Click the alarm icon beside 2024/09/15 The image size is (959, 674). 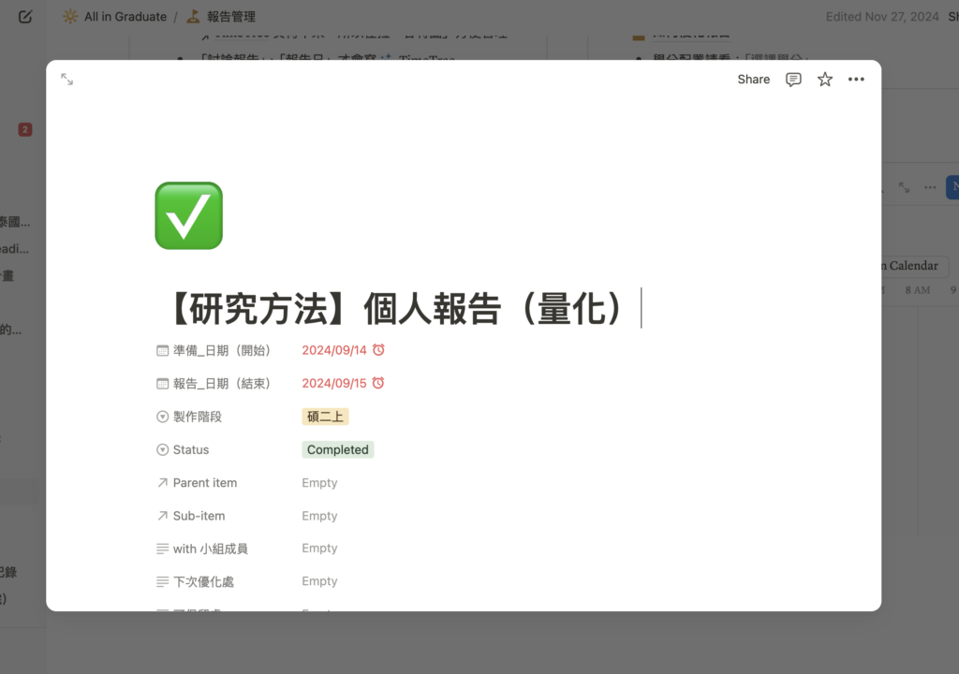tap(378, 383)
